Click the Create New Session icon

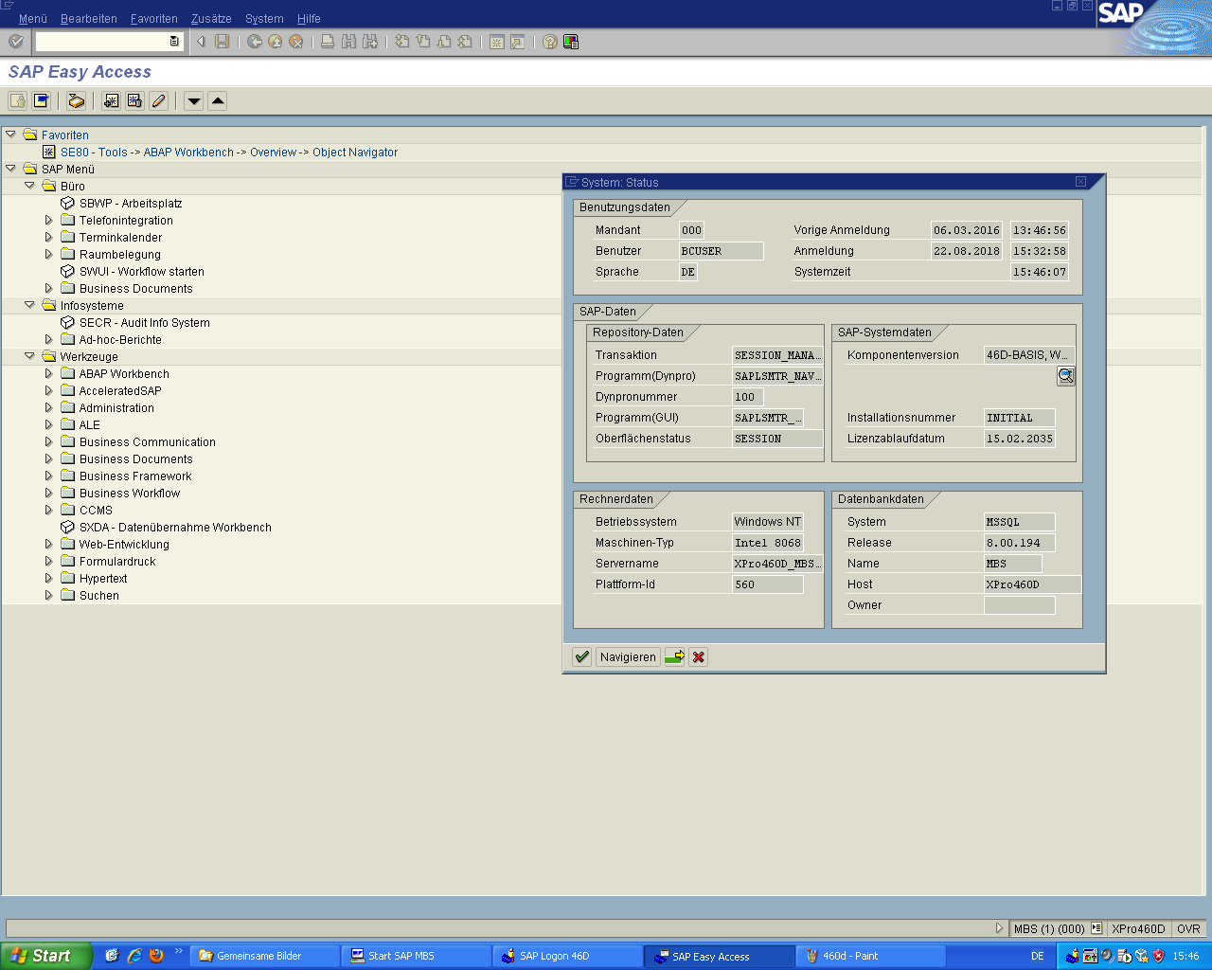pos(497,42)
